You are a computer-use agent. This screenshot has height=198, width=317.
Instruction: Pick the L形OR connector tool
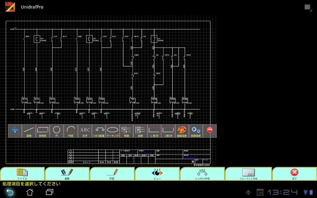[154, 131]
